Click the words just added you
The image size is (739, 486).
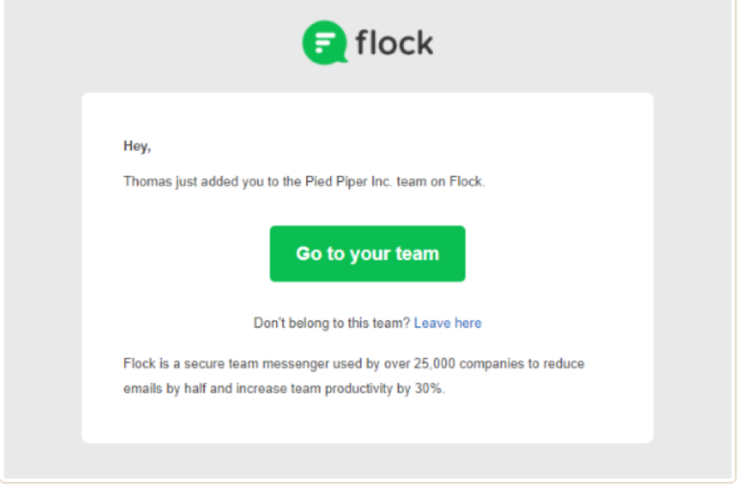click(x=215, y=181)
